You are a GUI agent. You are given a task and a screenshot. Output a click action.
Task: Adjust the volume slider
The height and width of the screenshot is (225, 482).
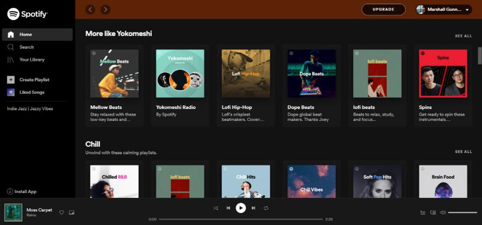(x=462, y=212)
